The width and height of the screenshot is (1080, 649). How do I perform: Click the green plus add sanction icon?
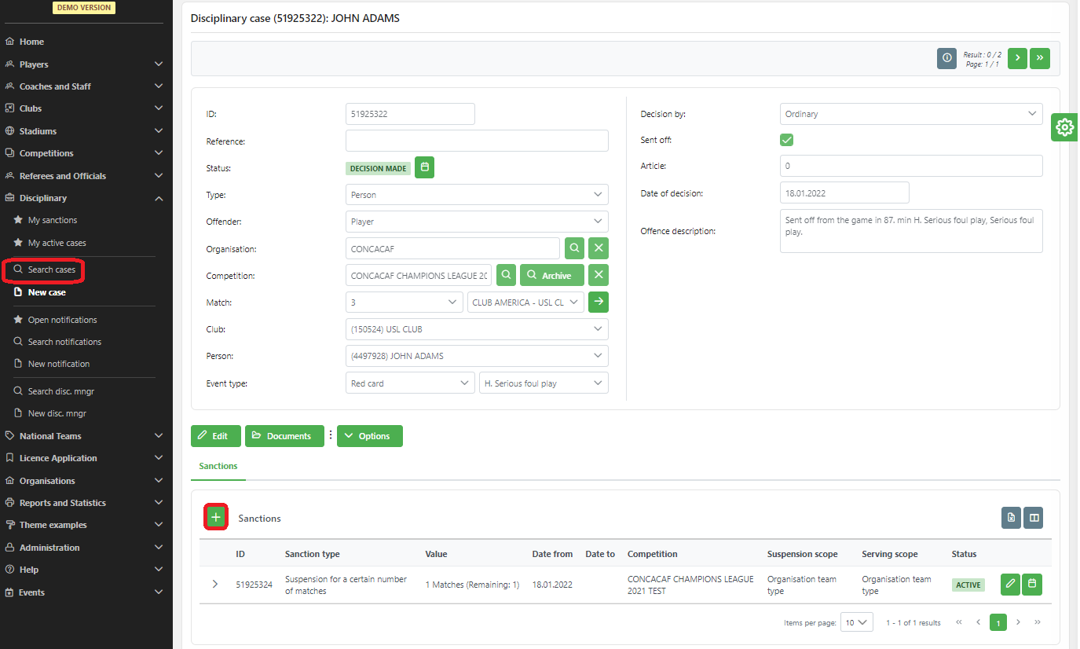coord(216,517)
